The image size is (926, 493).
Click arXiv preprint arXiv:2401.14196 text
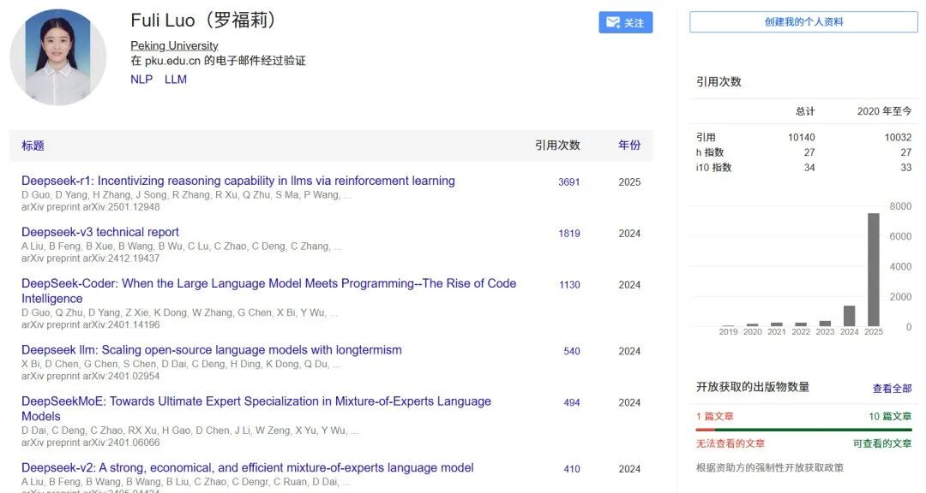(x=90, y=325)
